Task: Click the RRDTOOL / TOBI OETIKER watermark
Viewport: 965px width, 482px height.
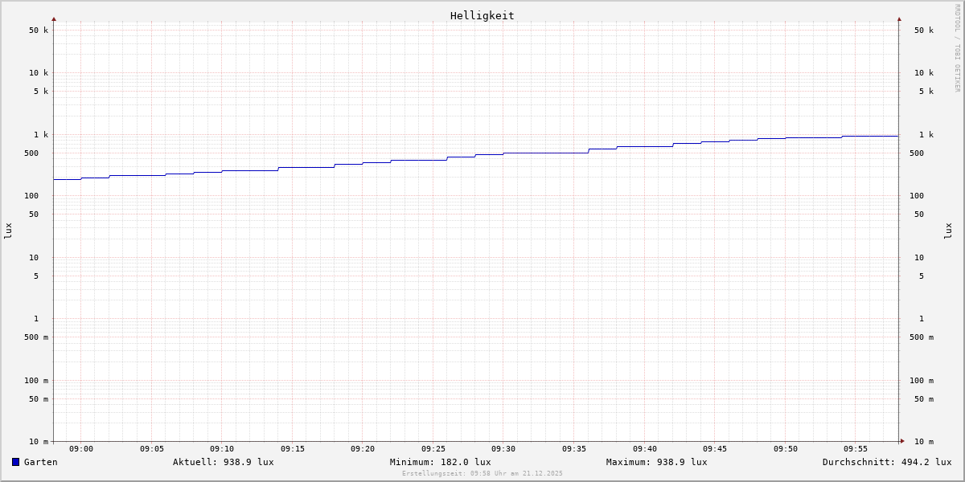Action: (x=957, y=48)
